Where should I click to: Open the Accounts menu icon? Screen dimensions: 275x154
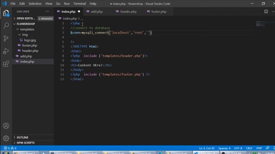(6, 126)
